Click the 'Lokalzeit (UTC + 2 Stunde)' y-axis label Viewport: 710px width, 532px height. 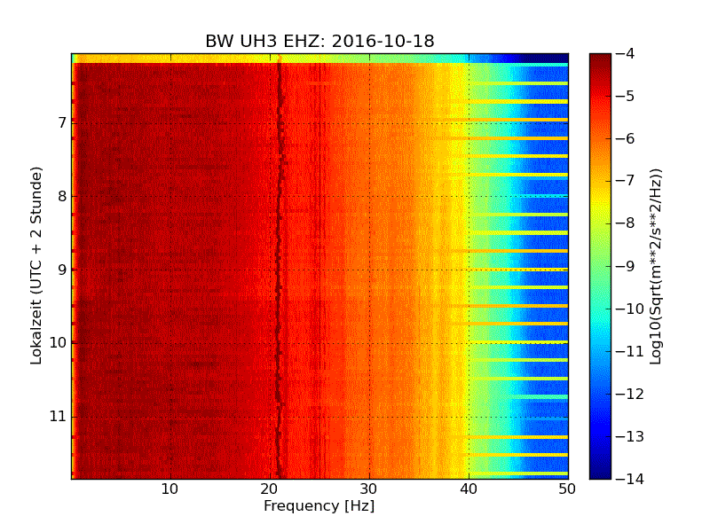(35, 265)
